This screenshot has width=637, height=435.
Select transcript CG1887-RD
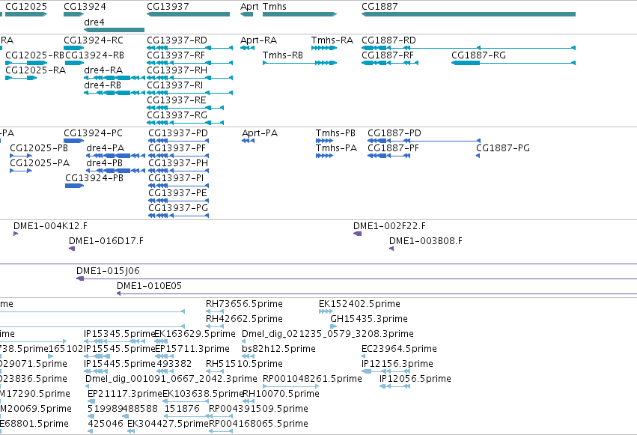point(469,48)
